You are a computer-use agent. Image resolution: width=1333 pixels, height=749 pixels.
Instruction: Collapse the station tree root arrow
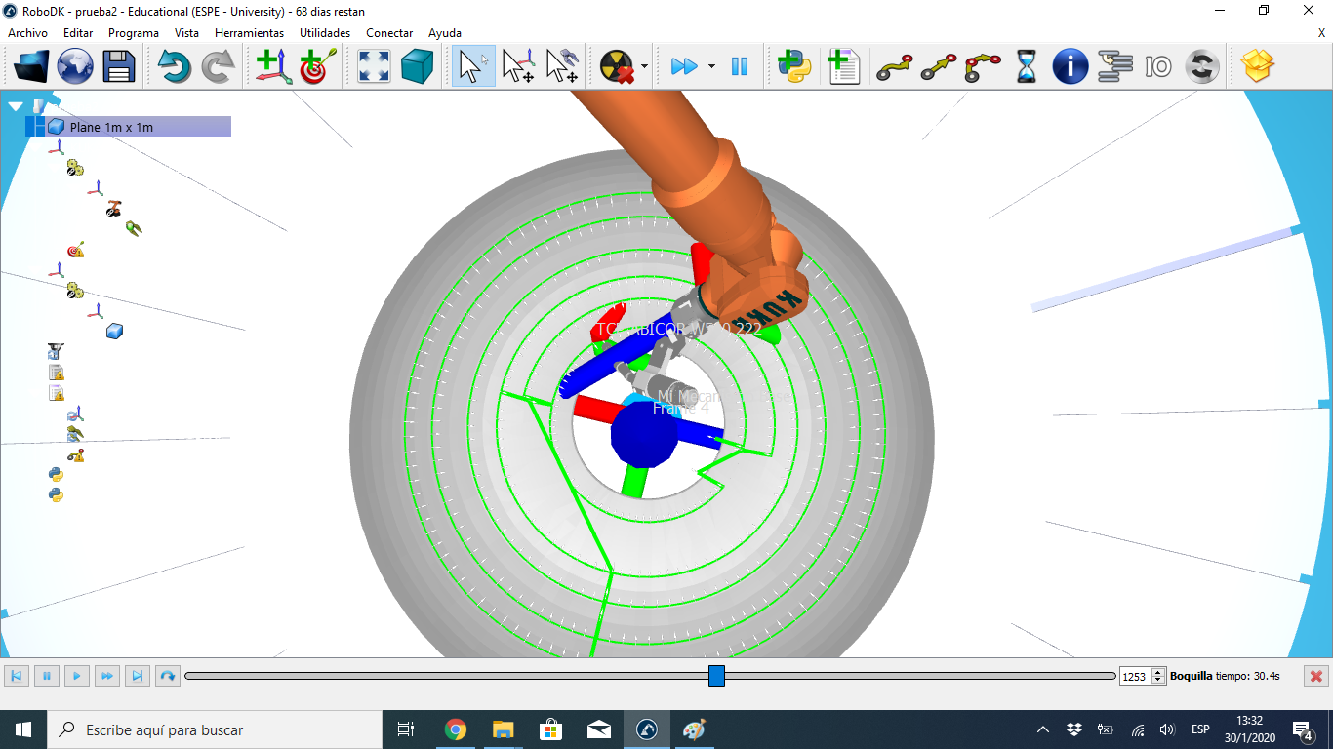pos(15,105)
